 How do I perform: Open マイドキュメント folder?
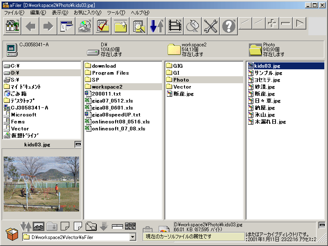click(x=42, y=87)
